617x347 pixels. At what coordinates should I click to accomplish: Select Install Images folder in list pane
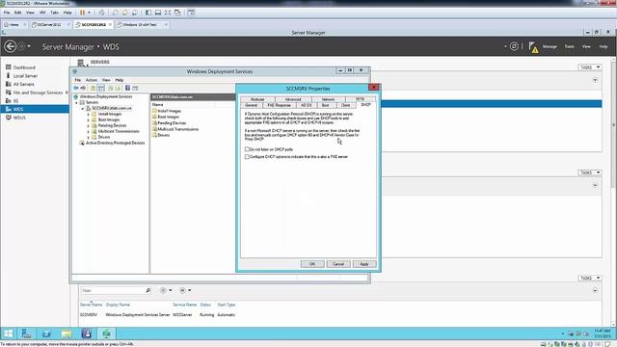[170, 111]
